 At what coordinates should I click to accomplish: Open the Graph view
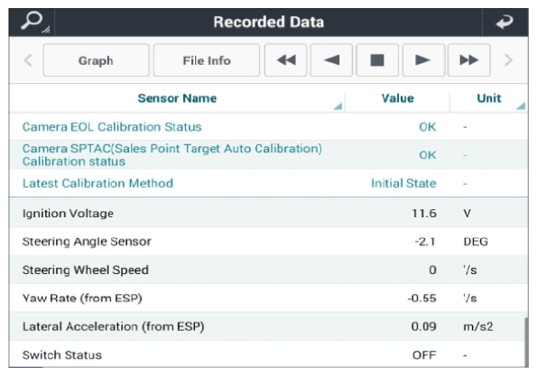[97, 60]
